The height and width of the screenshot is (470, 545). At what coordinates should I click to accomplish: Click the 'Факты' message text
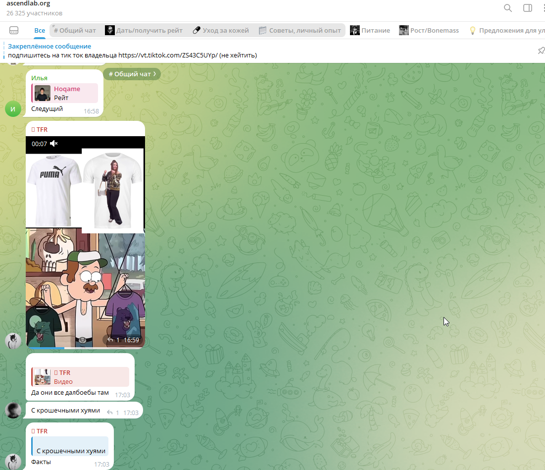[x=41, y=462]
